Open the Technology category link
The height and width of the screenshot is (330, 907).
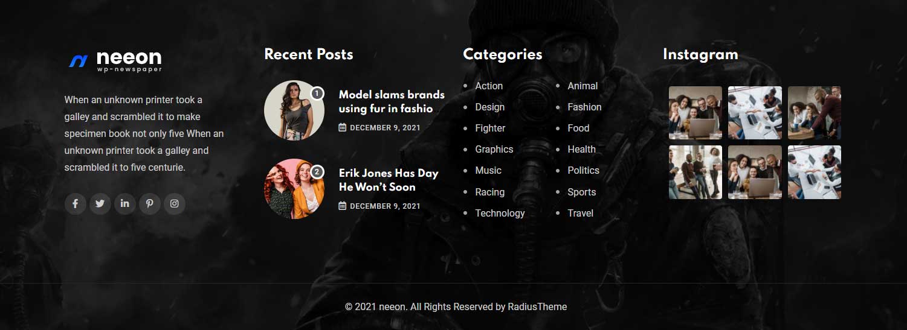500,214
